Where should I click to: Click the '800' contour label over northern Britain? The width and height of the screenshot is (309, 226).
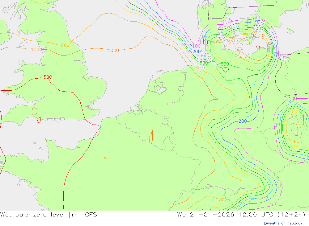click(x=65, y=45)
